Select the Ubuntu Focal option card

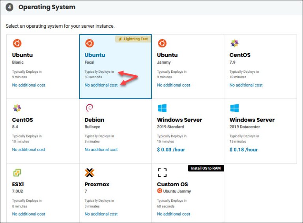(x=115, y=66)
